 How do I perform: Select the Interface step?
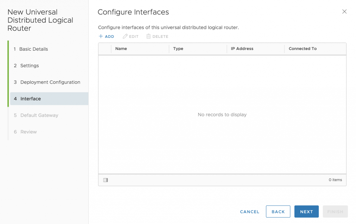point(49,99)
